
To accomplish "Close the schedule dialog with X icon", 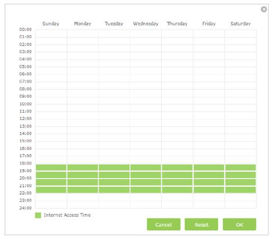I will pos(264,9).
